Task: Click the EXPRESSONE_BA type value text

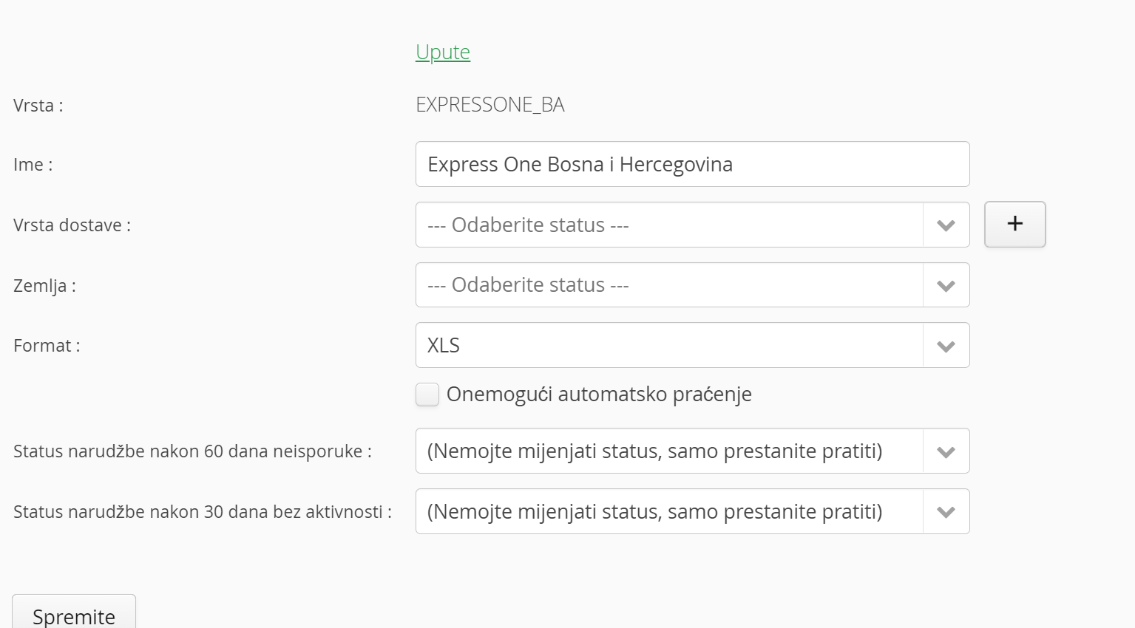Action: (490, 105)
